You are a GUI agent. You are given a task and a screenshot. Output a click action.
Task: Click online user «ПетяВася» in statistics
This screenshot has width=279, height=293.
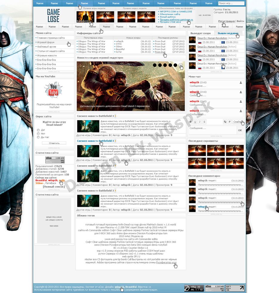[51, 183]
